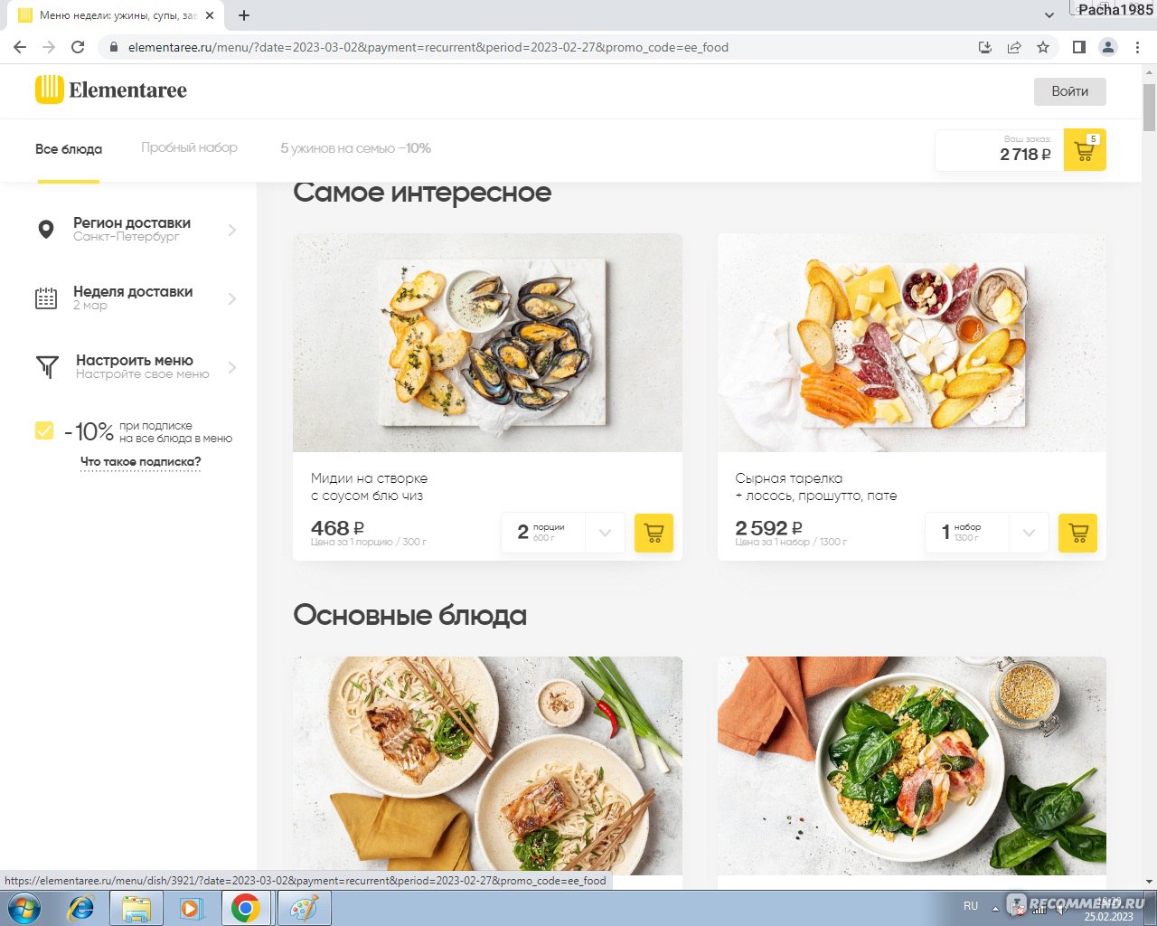Switch to the Пробный набор tab

(189, 147)
